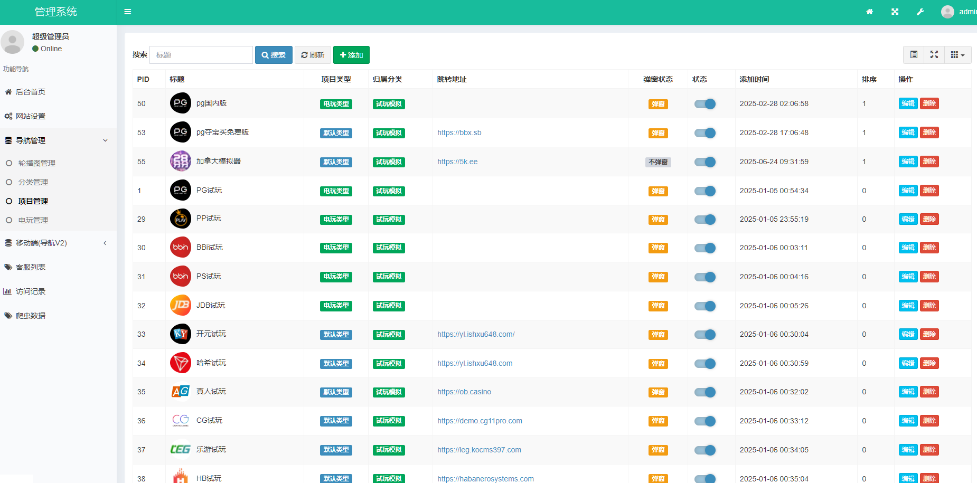This screenshot has height=483, width=977.
Task: Open the https://ob.casino link
Action: click(x=464, y=392)
